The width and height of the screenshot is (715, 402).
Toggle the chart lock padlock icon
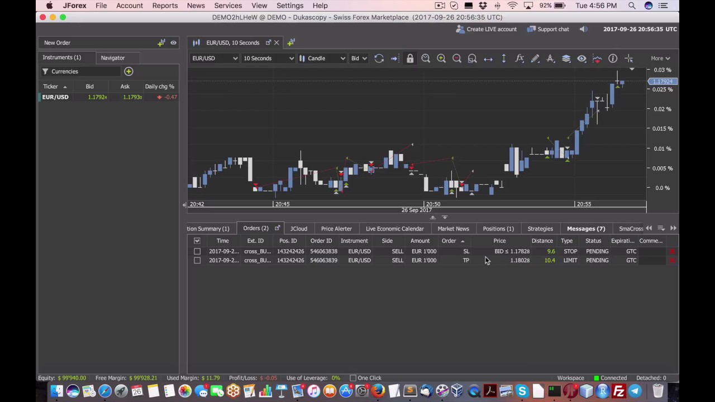click(410, 58)
